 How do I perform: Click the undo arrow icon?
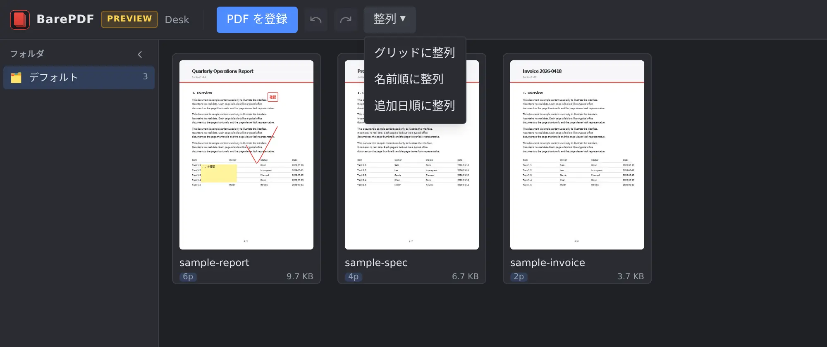click(x=316, y=19)
